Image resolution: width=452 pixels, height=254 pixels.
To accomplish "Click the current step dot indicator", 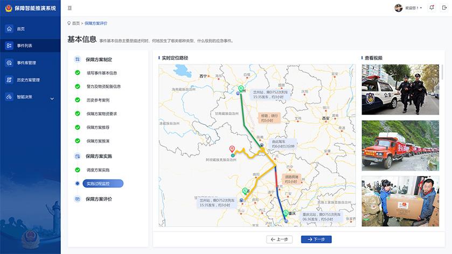I will point(77,184).
